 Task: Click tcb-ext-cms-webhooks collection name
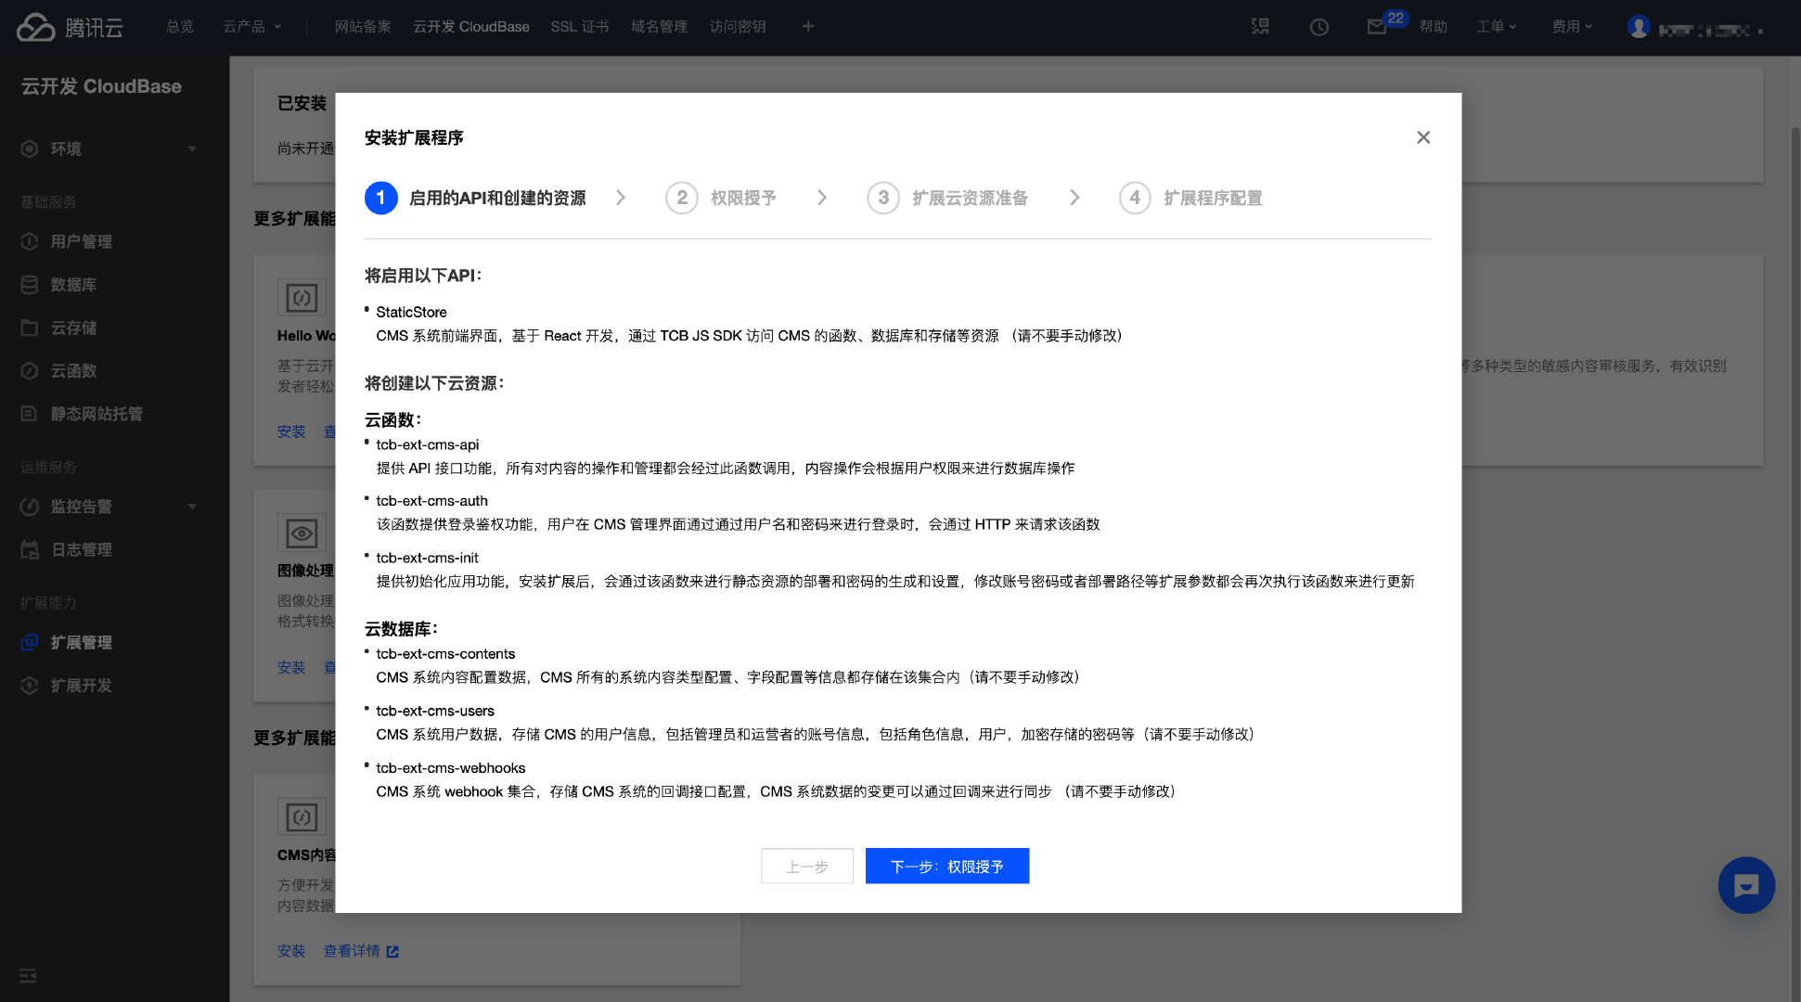451,767
